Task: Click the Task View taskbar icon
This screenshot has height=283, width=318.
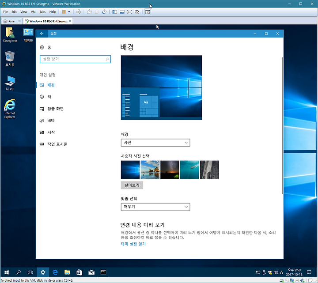Action: point(30,272)
